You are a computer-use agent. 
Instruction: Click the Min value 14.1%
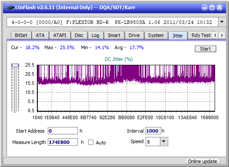pyautogui.click(x=102, y=47)
